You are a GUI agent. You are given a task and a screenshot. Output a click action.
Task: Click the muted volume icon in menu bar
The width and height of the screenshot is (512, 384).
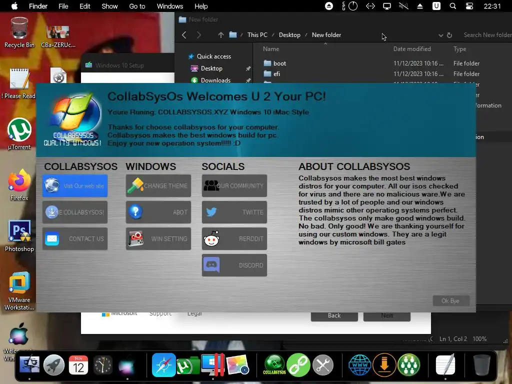(x=403, y=6)
